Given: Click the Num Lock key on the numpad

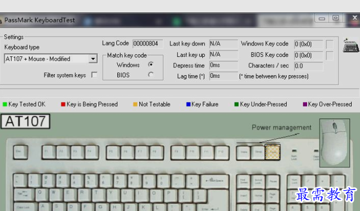Looking at the screenshot, I should (294, 181).
